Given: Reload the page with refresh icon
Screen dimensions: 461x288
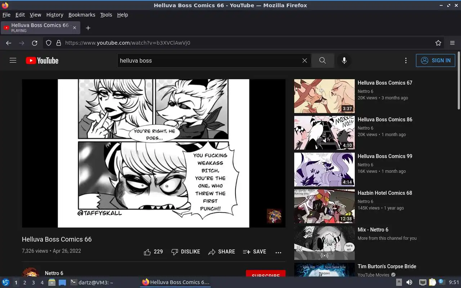Looking at the screenshot, I should (x=35, y=43).
